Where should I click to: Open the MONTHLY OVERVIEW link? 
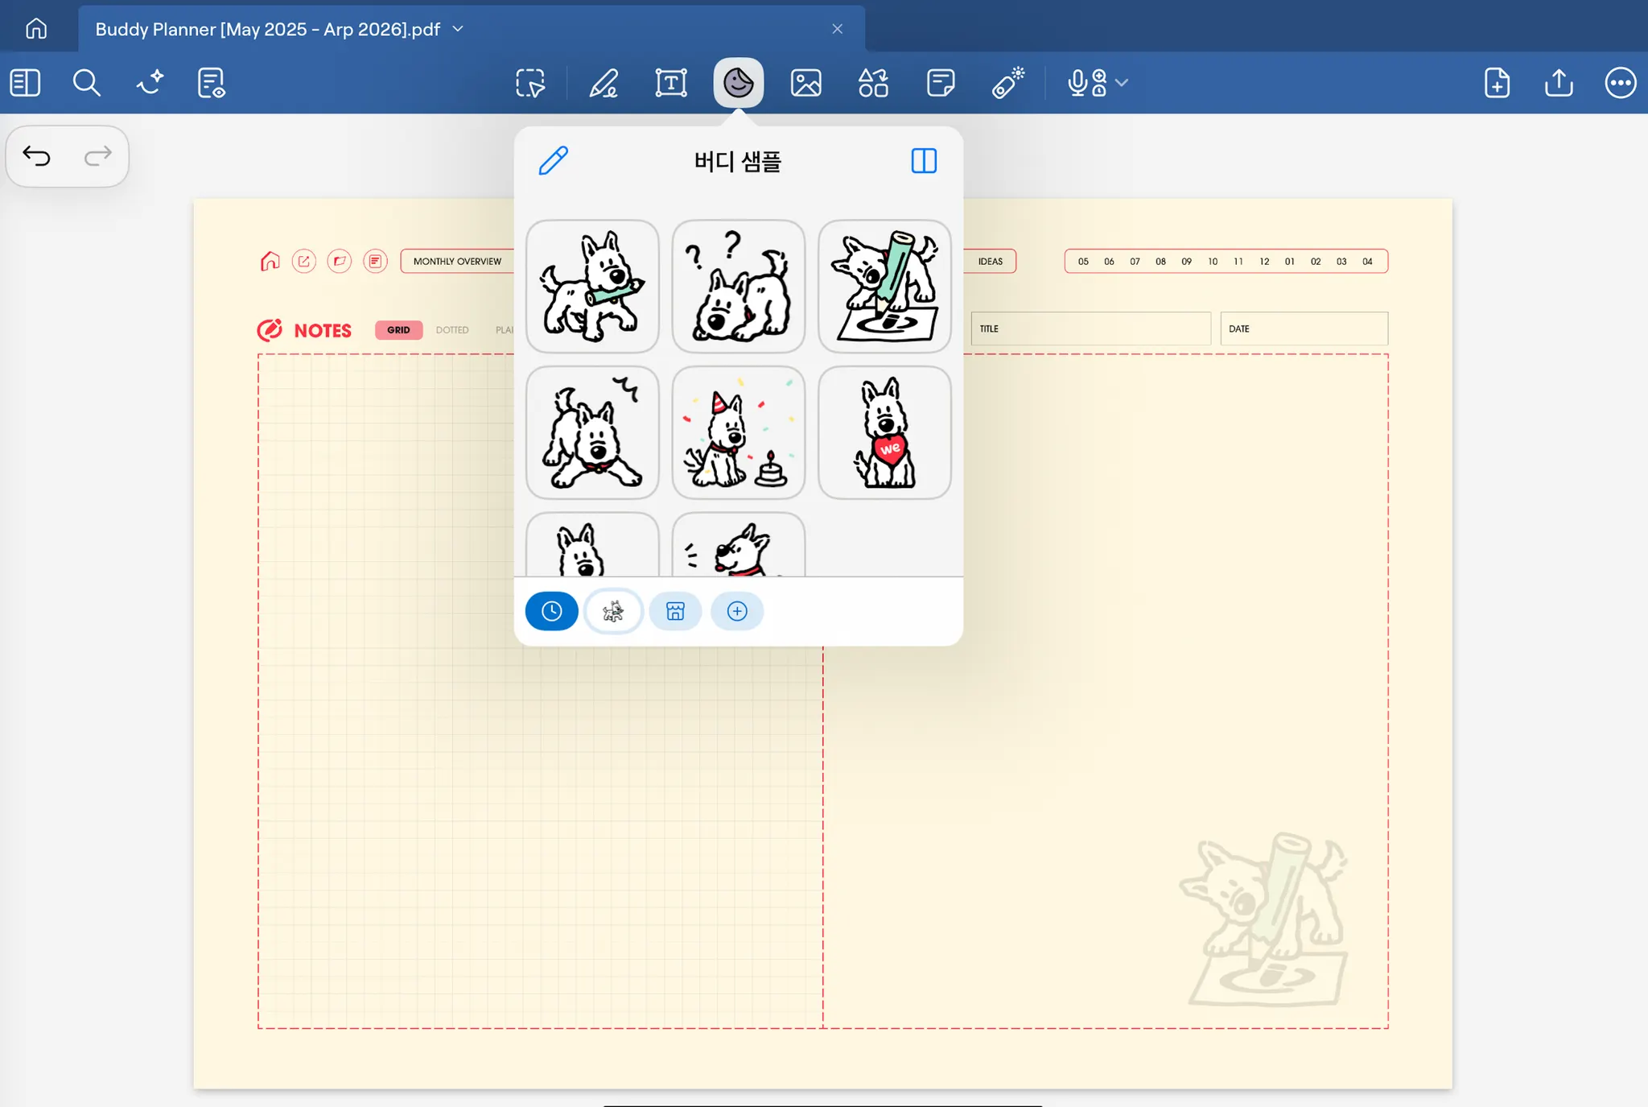pyautogui.click(x=457, y=262)
